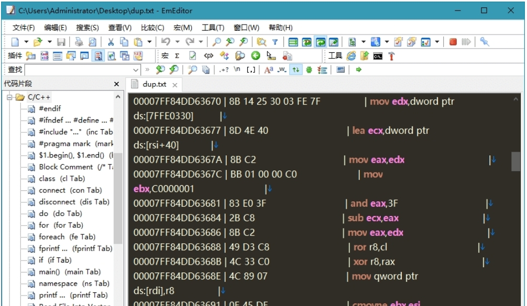Stop recording with the red square icon

pyautogui.click(x=453, y=41)
